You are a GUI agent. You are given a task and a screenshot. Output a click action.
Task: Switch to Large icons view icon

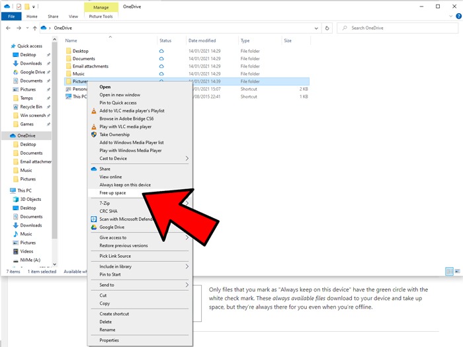click(x=457, y=271)
